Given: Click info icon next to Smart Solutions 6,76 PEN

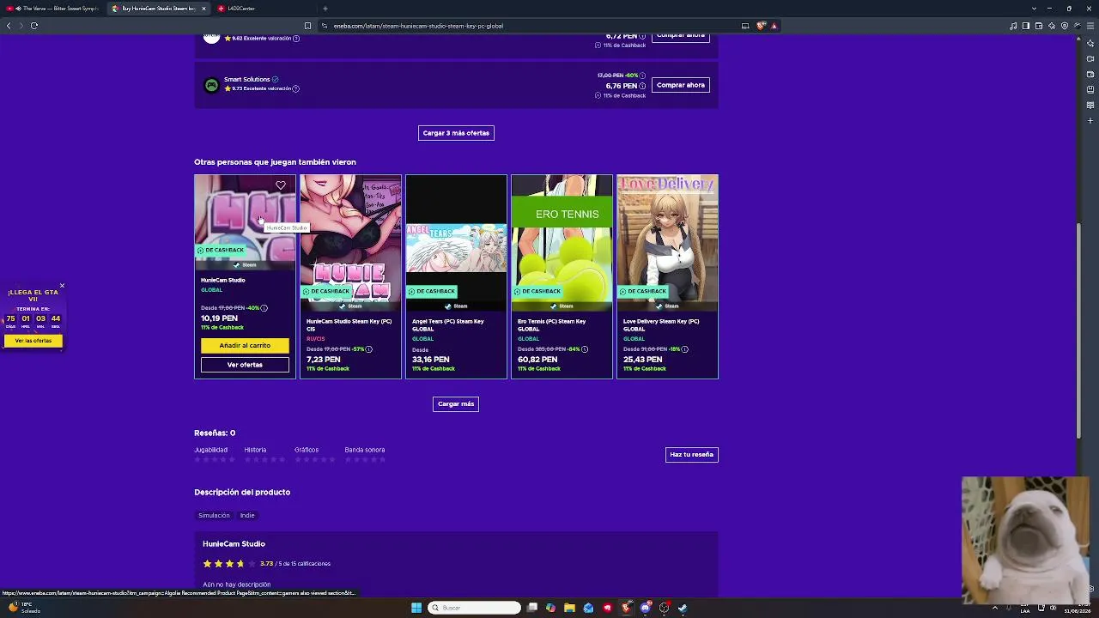Looking at the screenshot, I should point(642,86).
